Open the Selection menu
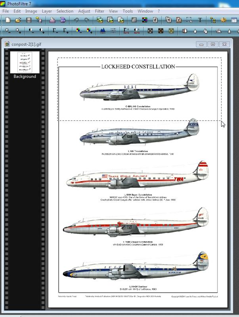Viewport: 239px width, 317px height. (x=65, y=11)
